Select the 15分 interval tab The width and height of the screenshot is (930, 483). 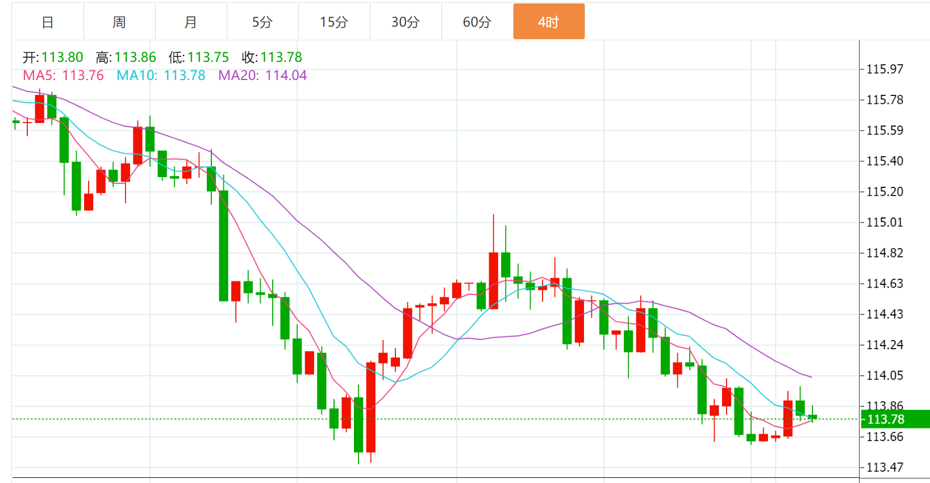334,22
